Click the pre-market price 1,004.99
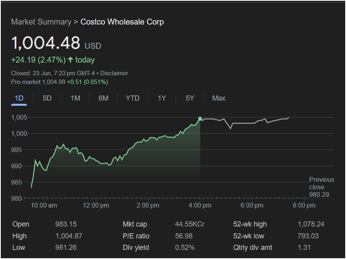The image size is (346, 259). (54, 82)
